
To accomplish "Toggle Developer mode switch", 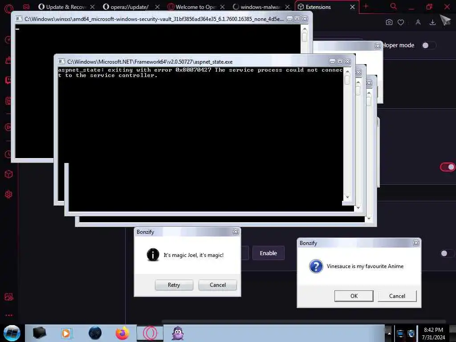I will [429, 45].
